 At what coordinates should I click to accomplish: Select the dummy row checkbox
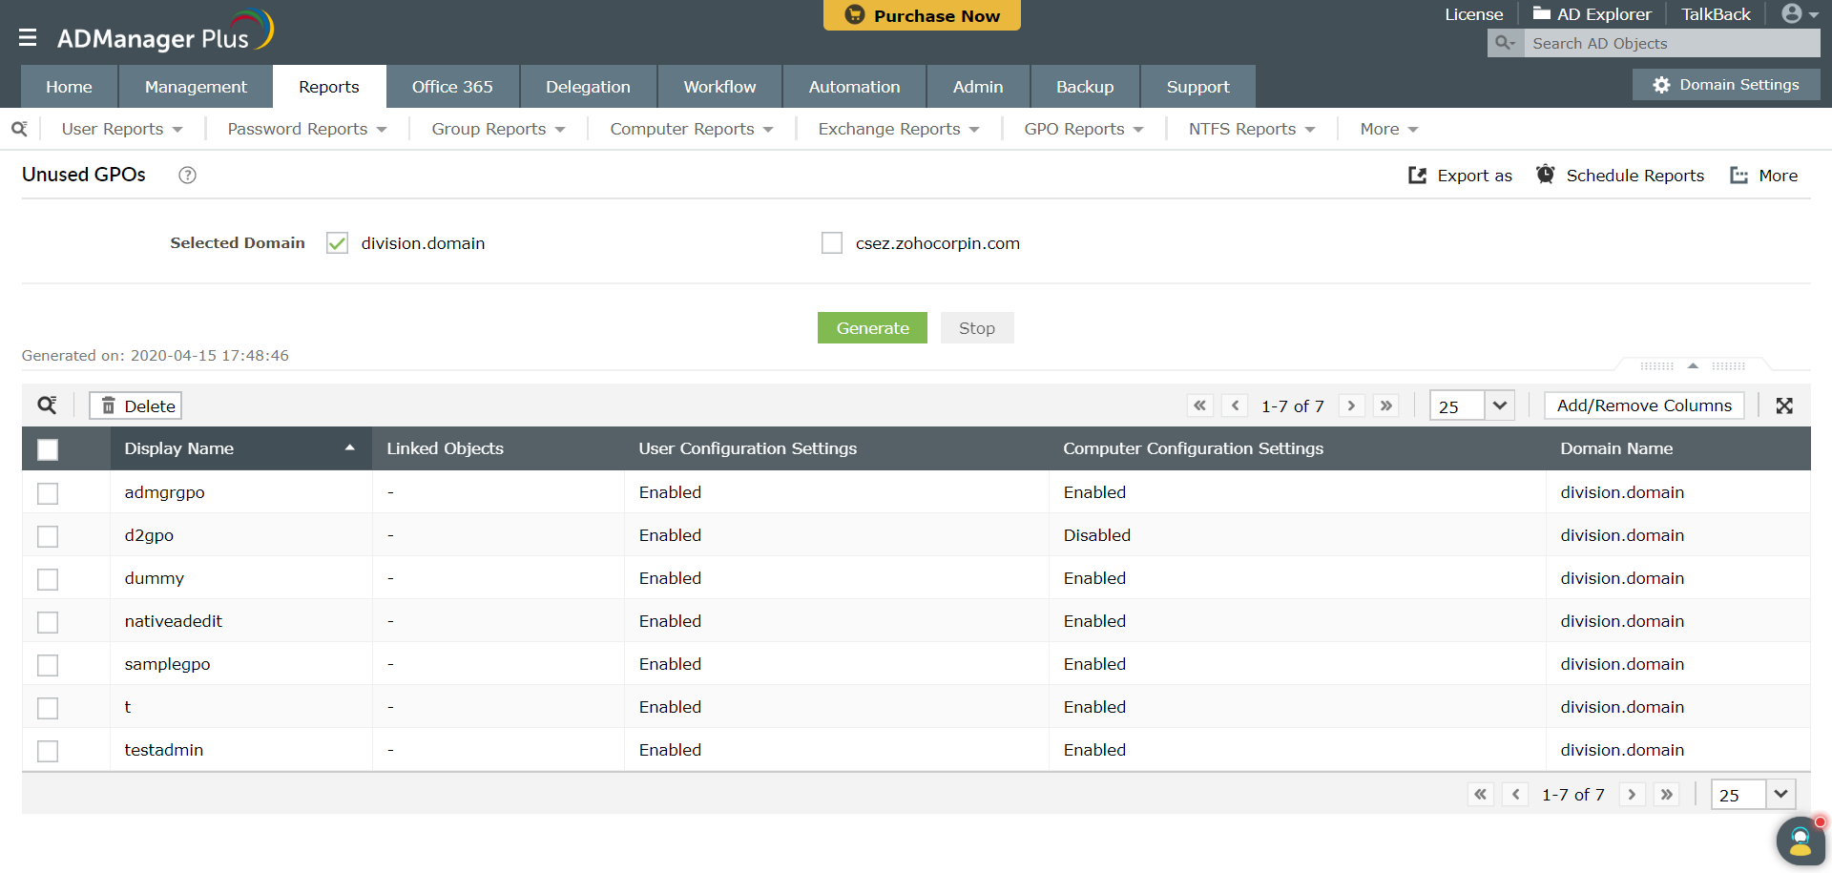(48, 579)
